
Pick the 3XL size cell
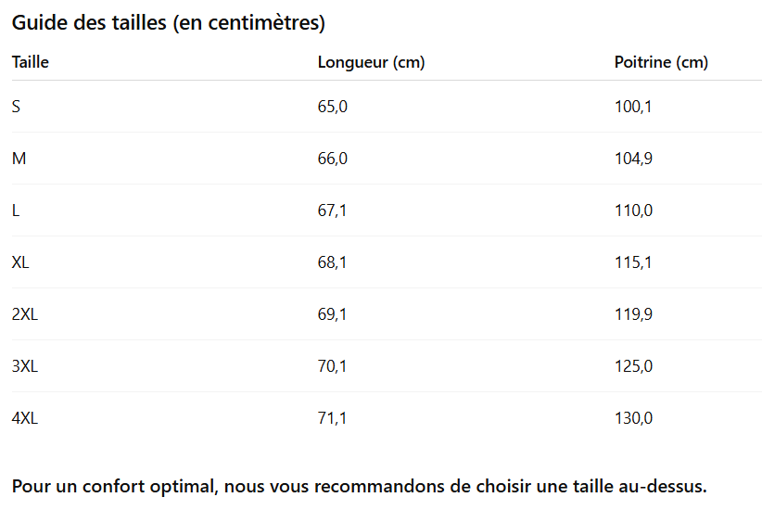point(25,366)
